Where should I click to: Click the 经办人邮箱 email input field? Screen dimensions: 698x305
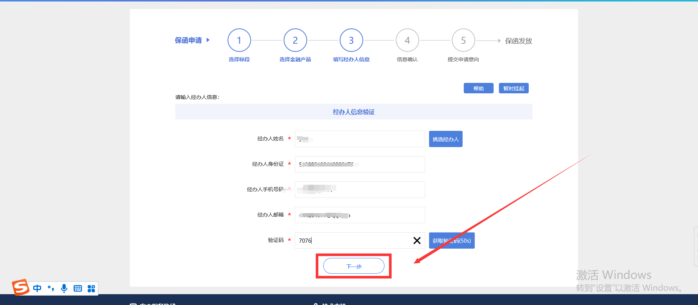click(x=359, y=215)
